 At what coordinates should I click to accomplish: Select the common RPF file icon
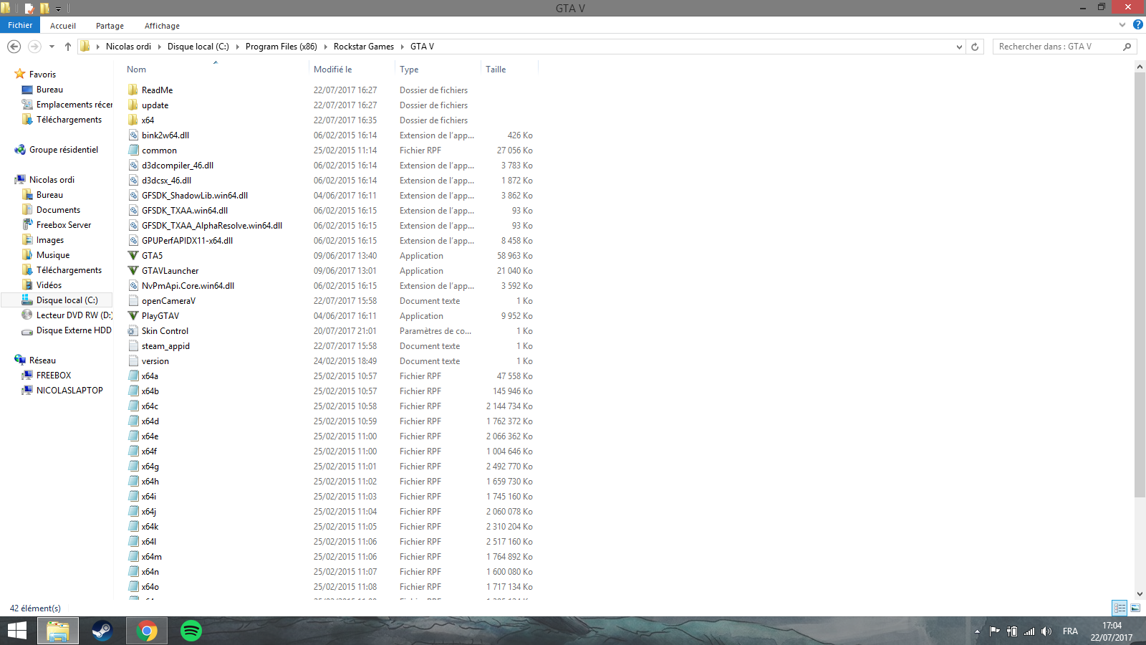[133, 150]
